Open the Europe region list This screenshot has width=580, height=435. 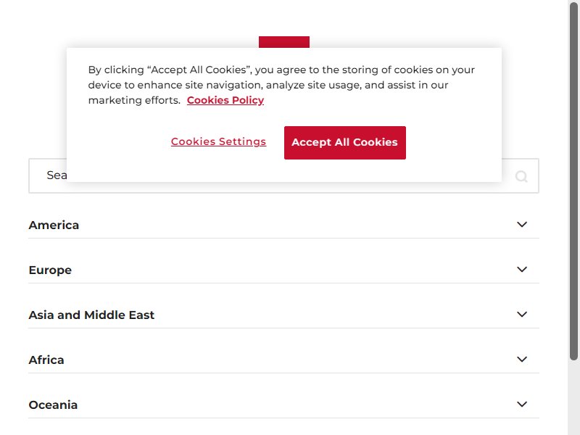(283, 270)
